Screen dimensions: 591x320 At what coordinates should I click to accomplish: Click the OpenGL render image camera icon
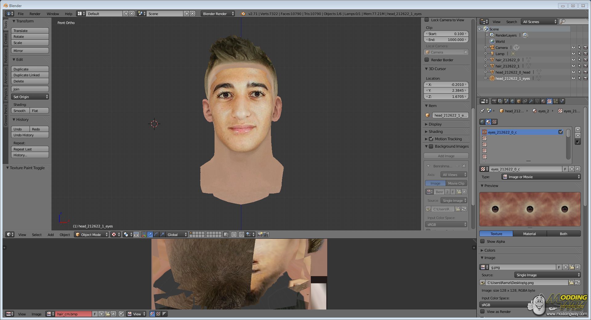260,235
